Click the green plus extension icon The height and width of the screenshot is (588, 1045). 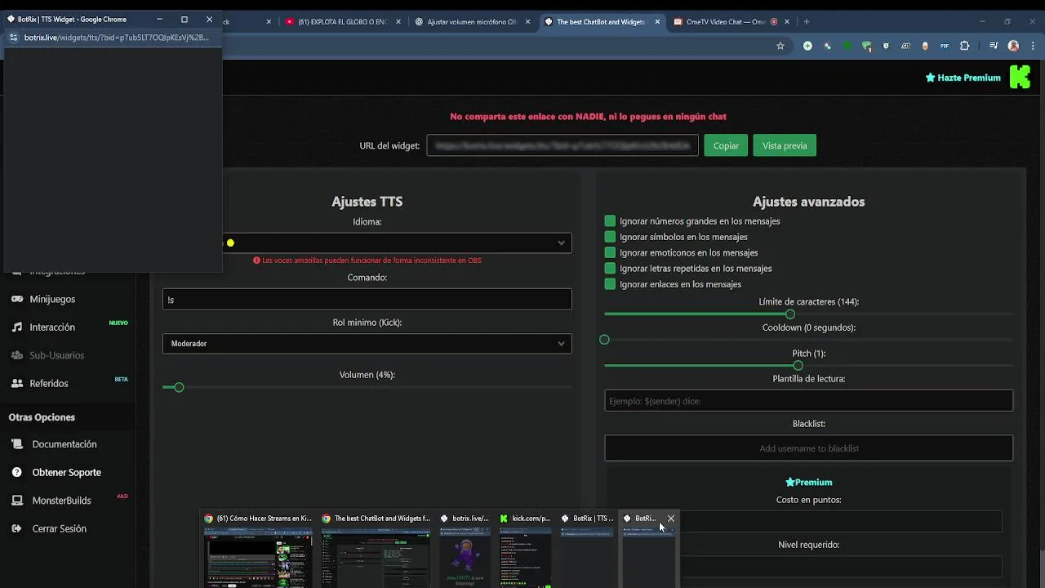coord(807,47)
